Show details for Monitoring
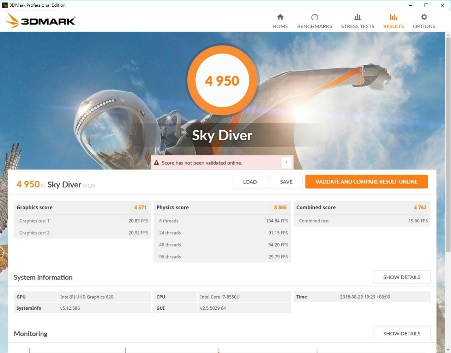The height and width of the screenshot is (353, 451). (402, 334)
